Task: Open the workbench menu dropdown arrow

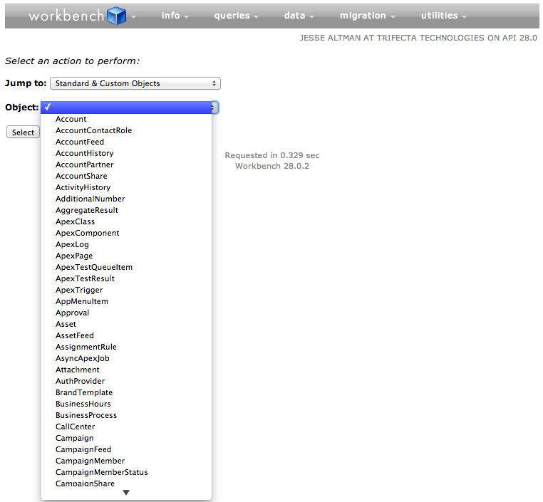Action: [134, 17]
